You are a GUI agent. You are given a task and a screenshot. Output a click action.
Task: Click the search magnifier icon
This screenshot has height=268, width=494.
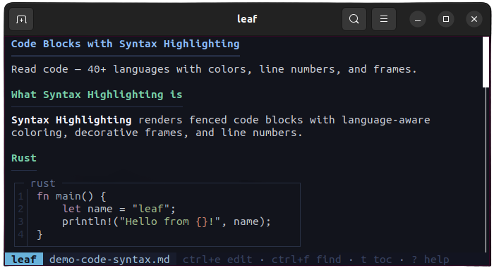tap(354, 19)
